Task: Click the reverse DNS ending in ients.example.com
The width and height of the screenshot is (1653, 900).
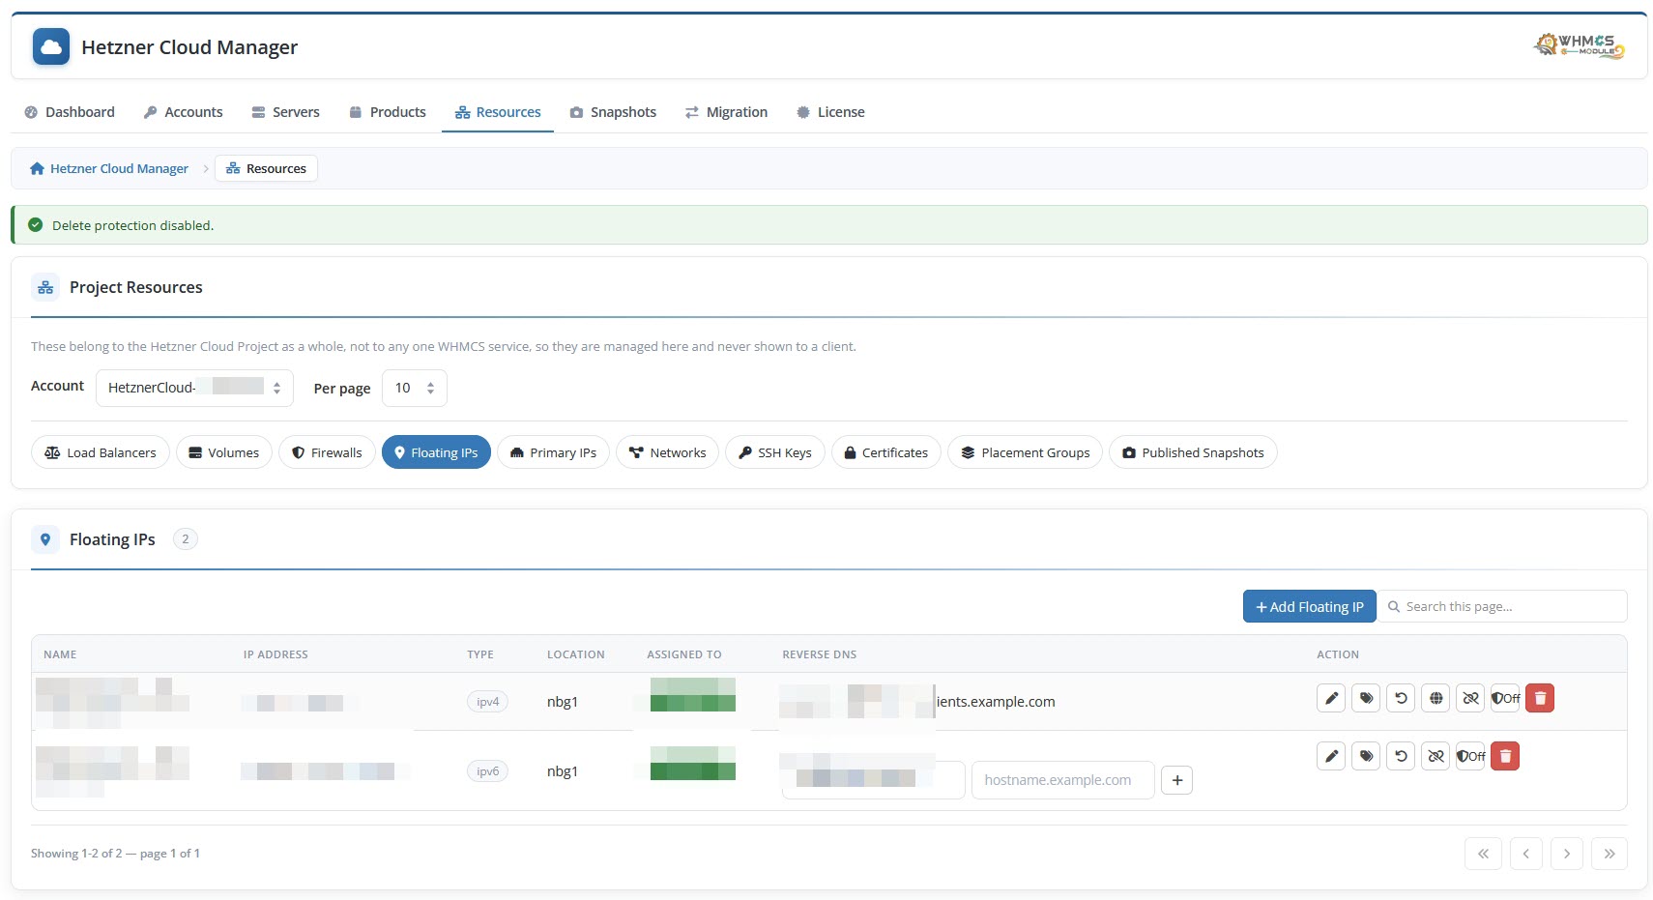Action: pyautogui.click(x=996, y=702)
